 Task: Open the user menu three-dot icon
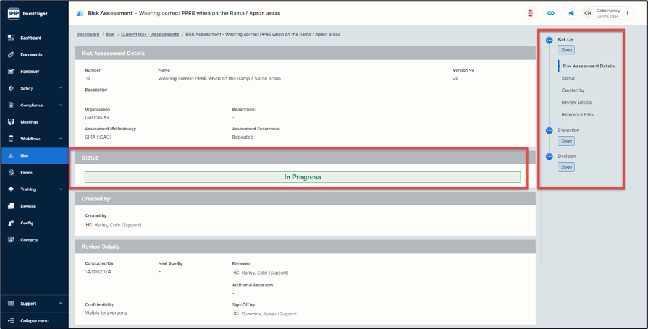click(628, 13)
